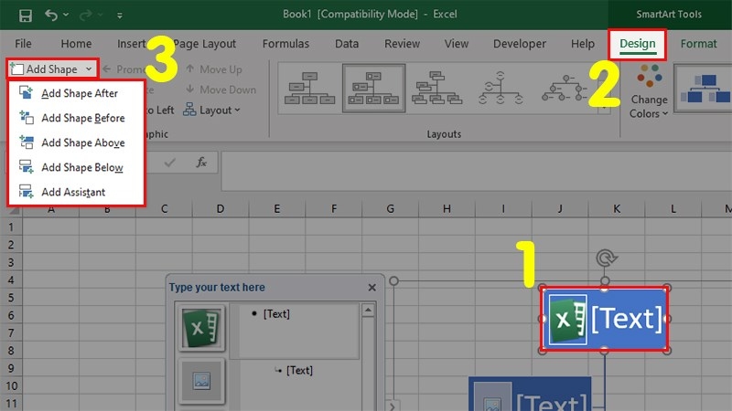Click the text pane scroll up arrow
The image size is (732, 411).
[368, 310]
